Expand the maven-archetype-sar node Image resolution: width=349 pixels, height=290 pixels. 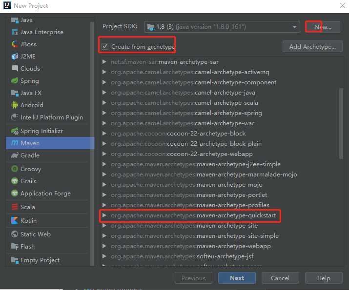click(104, 62)
